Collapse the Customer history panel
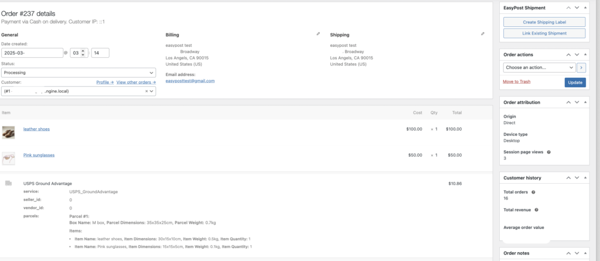 coord(586,177)
